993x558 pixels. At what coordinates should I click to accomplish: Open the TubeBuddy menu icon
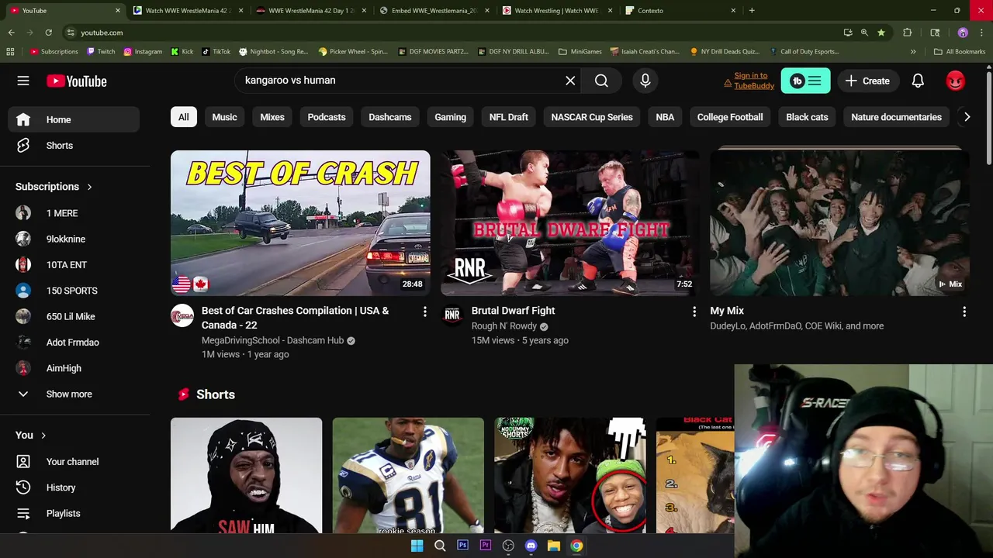[805, 81]
